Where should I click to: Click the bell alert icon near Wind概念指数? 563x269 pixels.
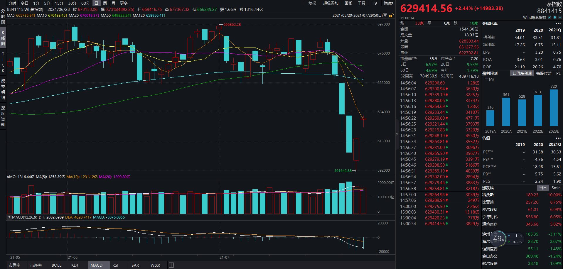coord(555,17)
